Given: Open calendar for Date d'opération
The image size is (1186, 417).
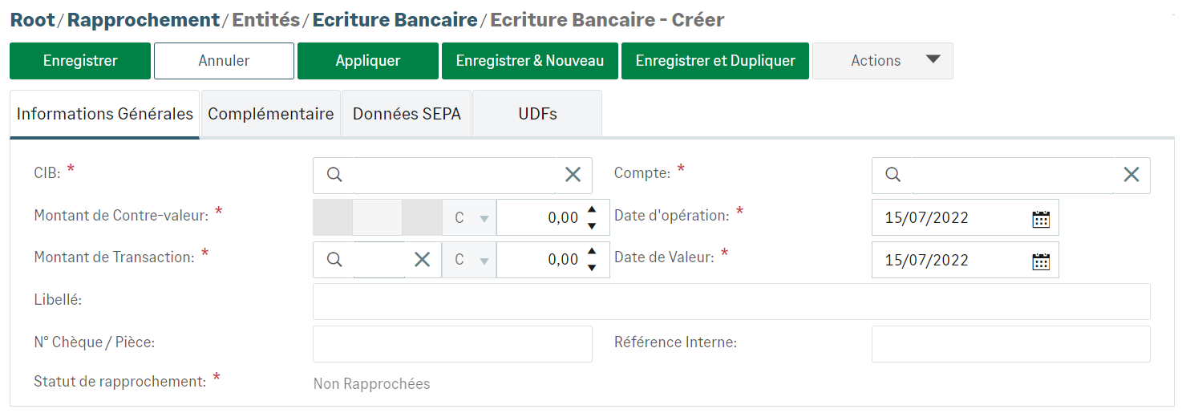Looking at the screenshot, I should [x=1041, y=218].
